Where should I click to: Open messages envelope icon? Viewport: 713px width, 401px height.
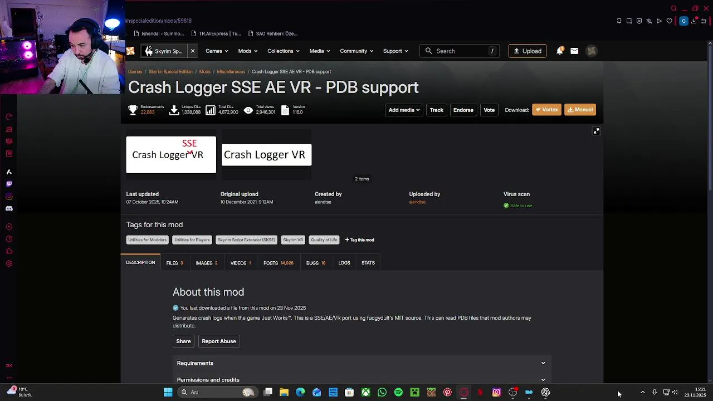(x=574, y=51)
